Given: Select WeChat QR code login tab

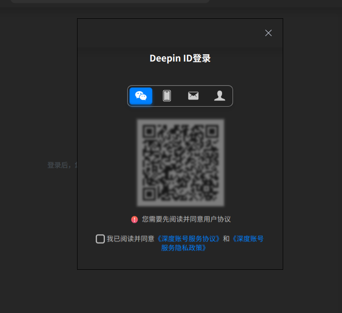Looking at the screenshot, I should (141, 96).
